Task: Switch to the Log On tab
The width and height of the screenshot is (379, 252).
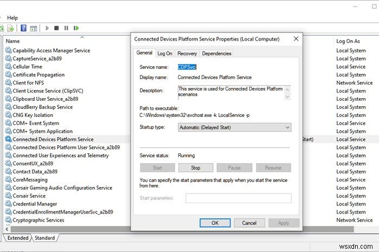Action: tap(165, 53)
